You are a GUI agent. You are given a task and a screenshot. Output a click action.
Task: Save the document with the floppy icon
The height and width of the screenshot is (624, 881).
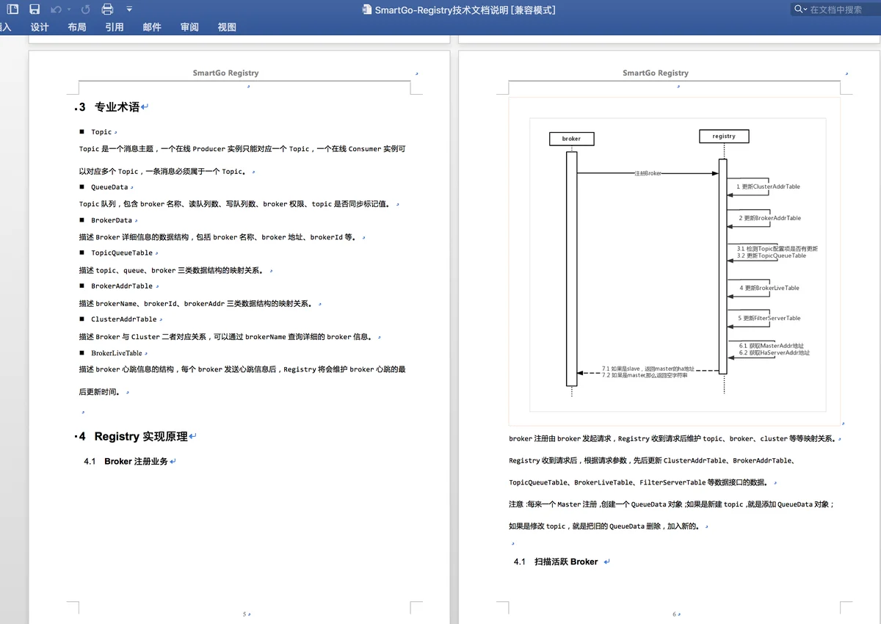35,10
